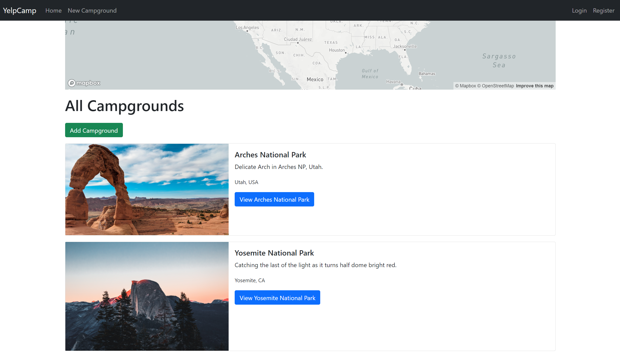Click the Jacksonville city dot on the map
The image size is (620, 355).
click(405, 50)
